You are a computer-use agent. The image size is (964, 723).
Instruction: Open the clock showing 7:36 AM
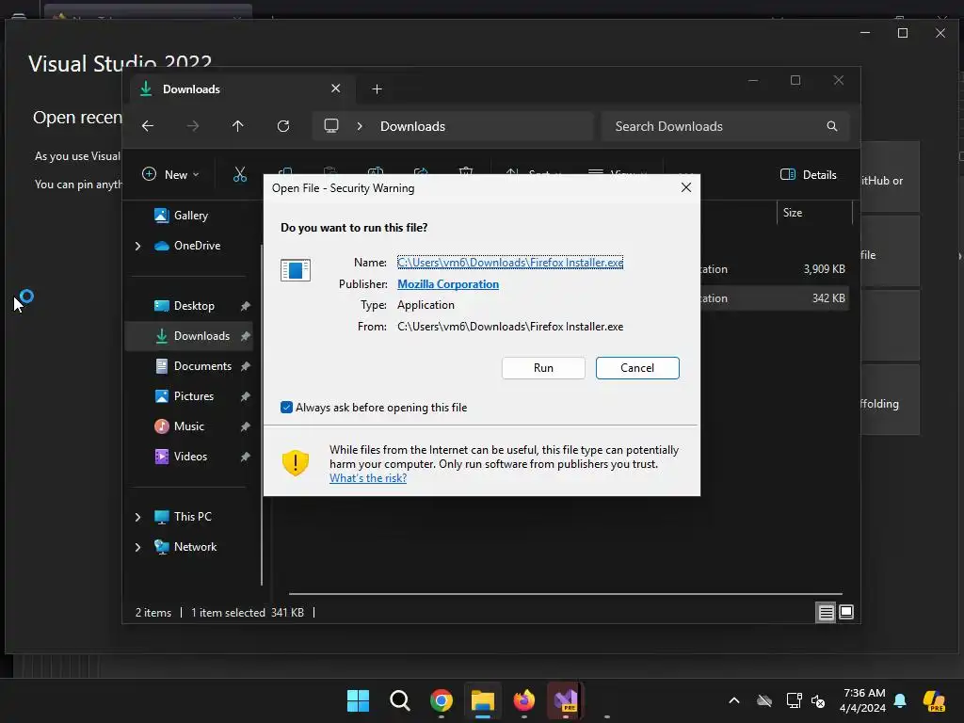(x=863, y=700)
